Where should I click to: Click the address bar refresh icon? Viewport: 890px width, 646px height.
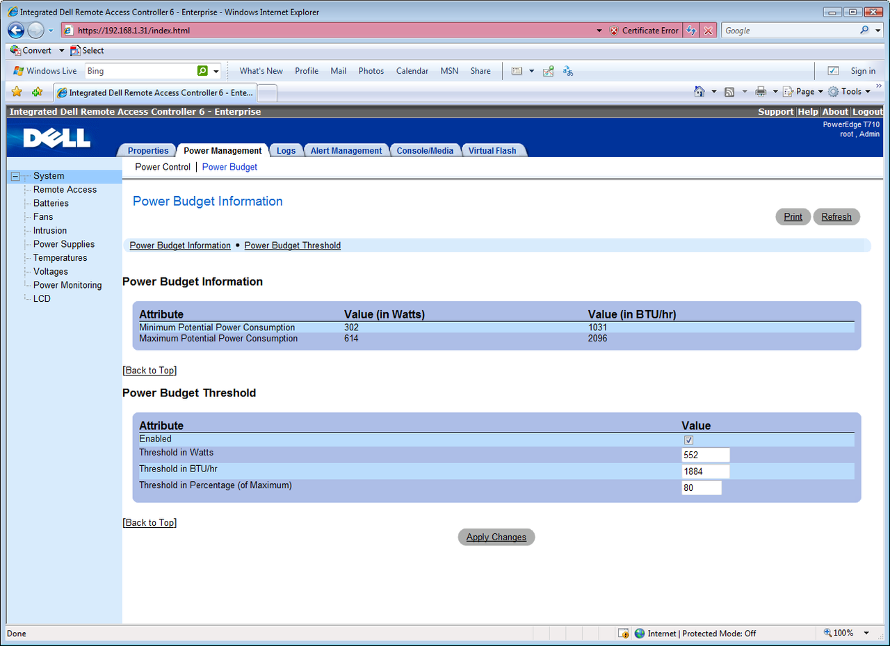pos(691,31)
